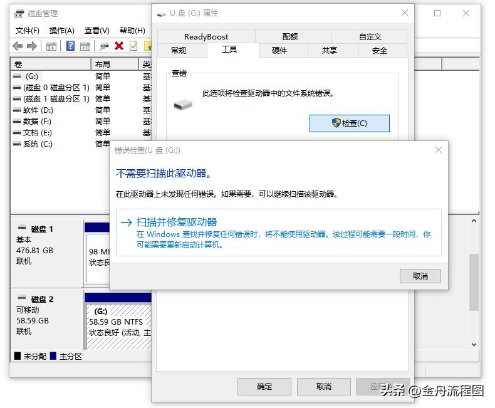Click the 磁盘 2 removable disk icon
495x408 pixels.
[22, 298]
